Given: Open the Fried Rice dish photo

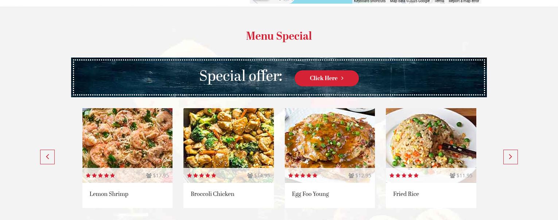Looking at the screenshot, I should point(431,138).
